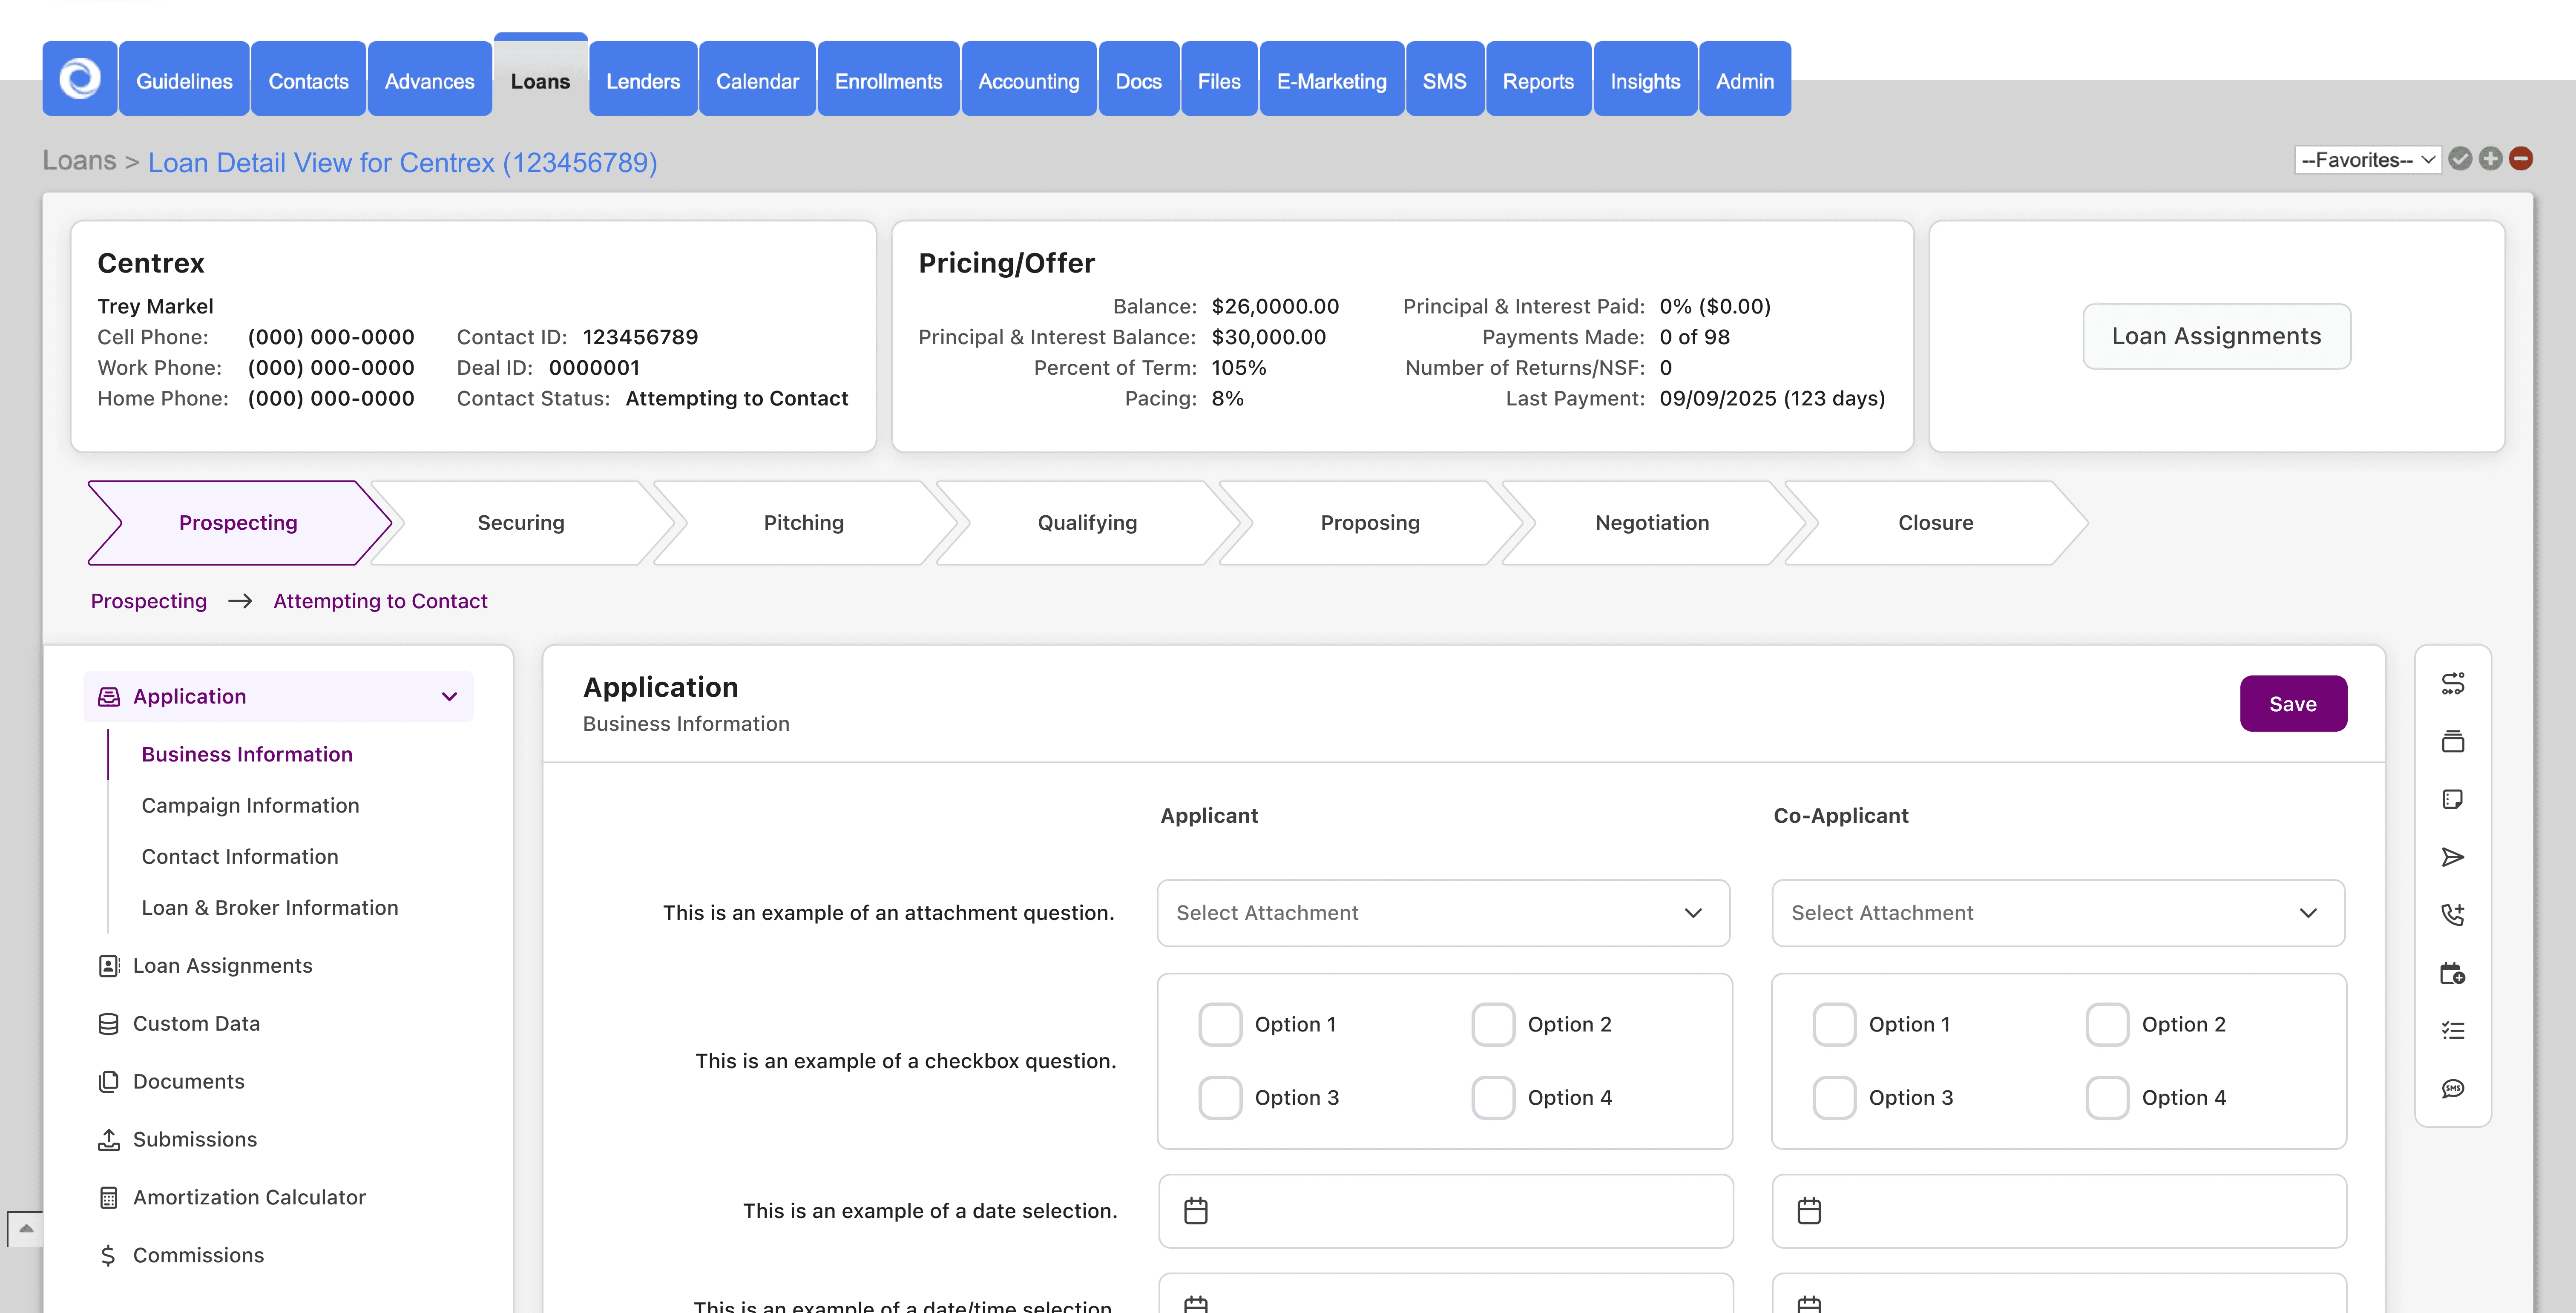Check Applicant Option 4 checkbox
2576x1313 pixels.
1493,1097
